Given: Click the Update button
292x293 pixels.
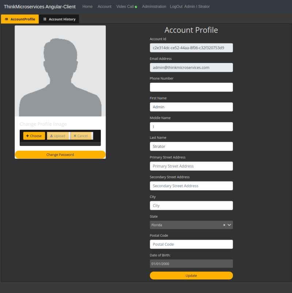Looking at the screenshot, I should click(191, 275).
